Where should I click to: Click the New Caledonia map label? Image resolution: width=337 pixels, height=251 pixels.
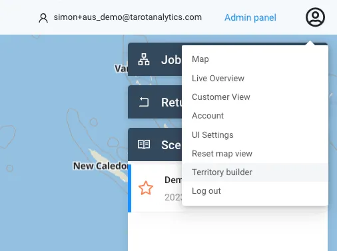click(x=101, y=166)
